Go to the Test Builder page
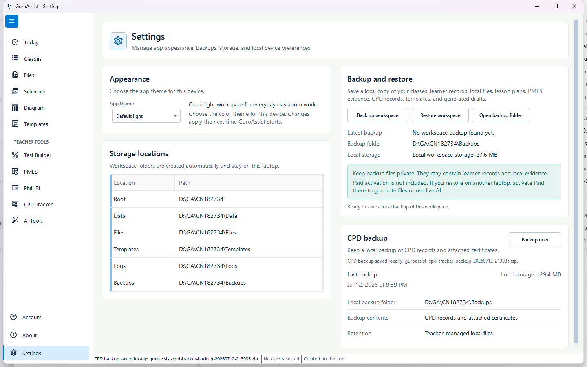The image size is (587, 367). tap(38, 155)
